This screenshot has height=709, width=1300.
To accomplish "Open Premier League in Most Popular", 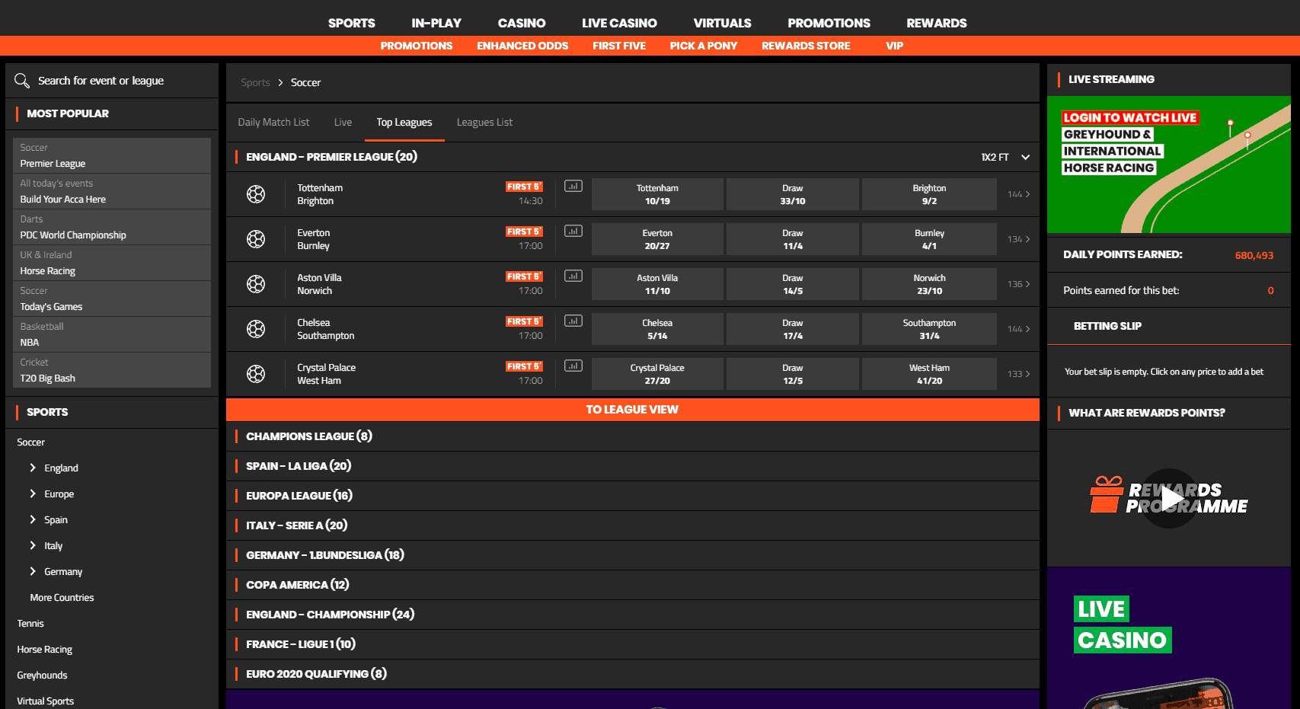I will [112, 155].
